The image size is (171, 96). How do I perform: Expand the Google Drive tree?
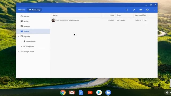click(x=19, y=51)
